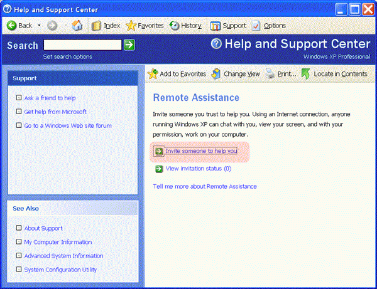Click the Home icon in toolbar
Image resolution: width=377 pixels, height=289 pixels.
point(77,26)
